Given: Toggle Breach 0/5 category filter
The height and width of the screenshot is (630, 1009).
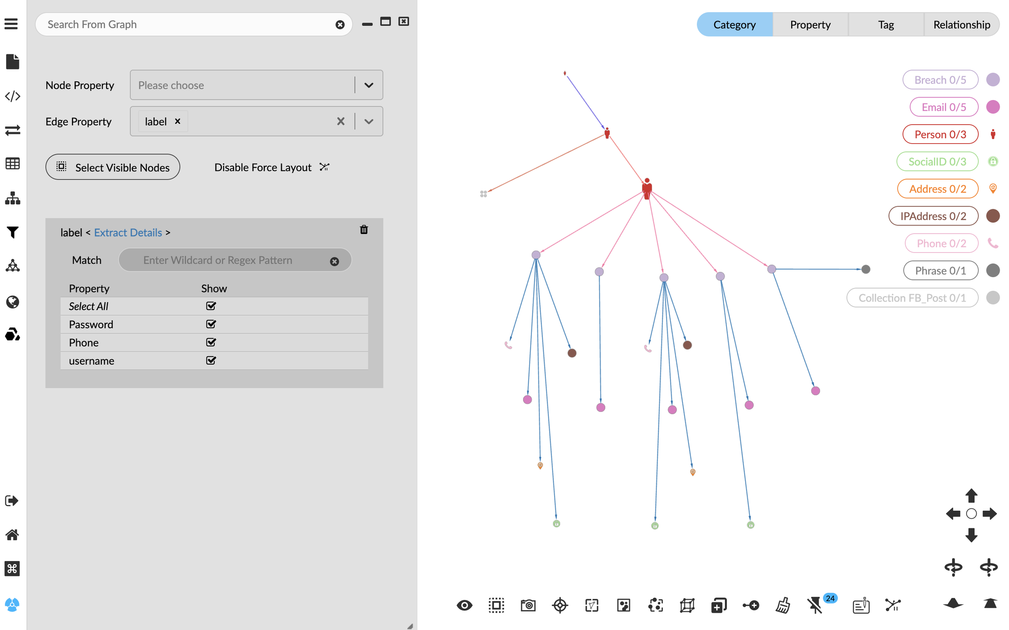Looking at the screenshot, I should (x=940, y=79).
